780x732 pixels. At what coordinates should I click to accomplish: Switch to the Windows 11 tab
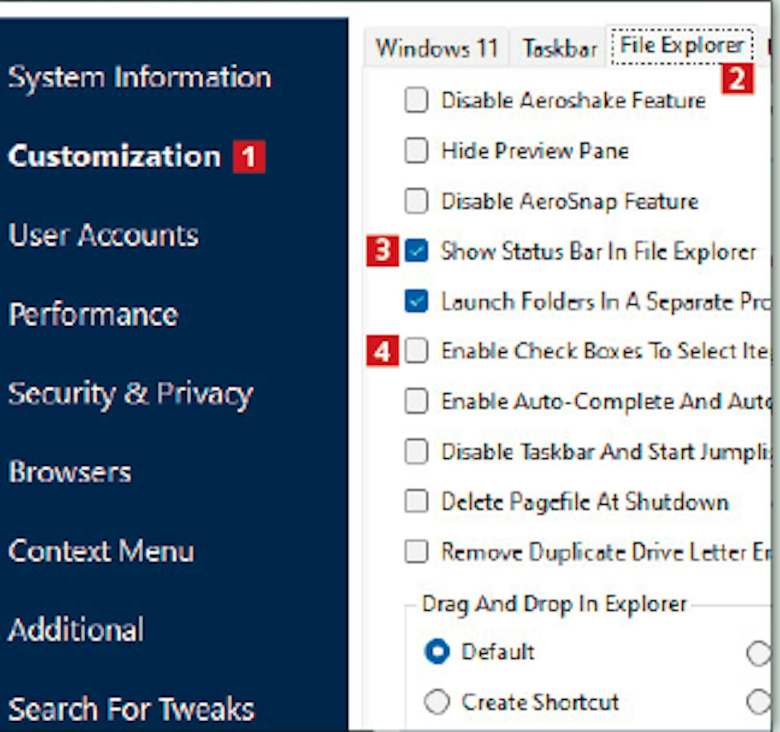click(x=436, y=48)
